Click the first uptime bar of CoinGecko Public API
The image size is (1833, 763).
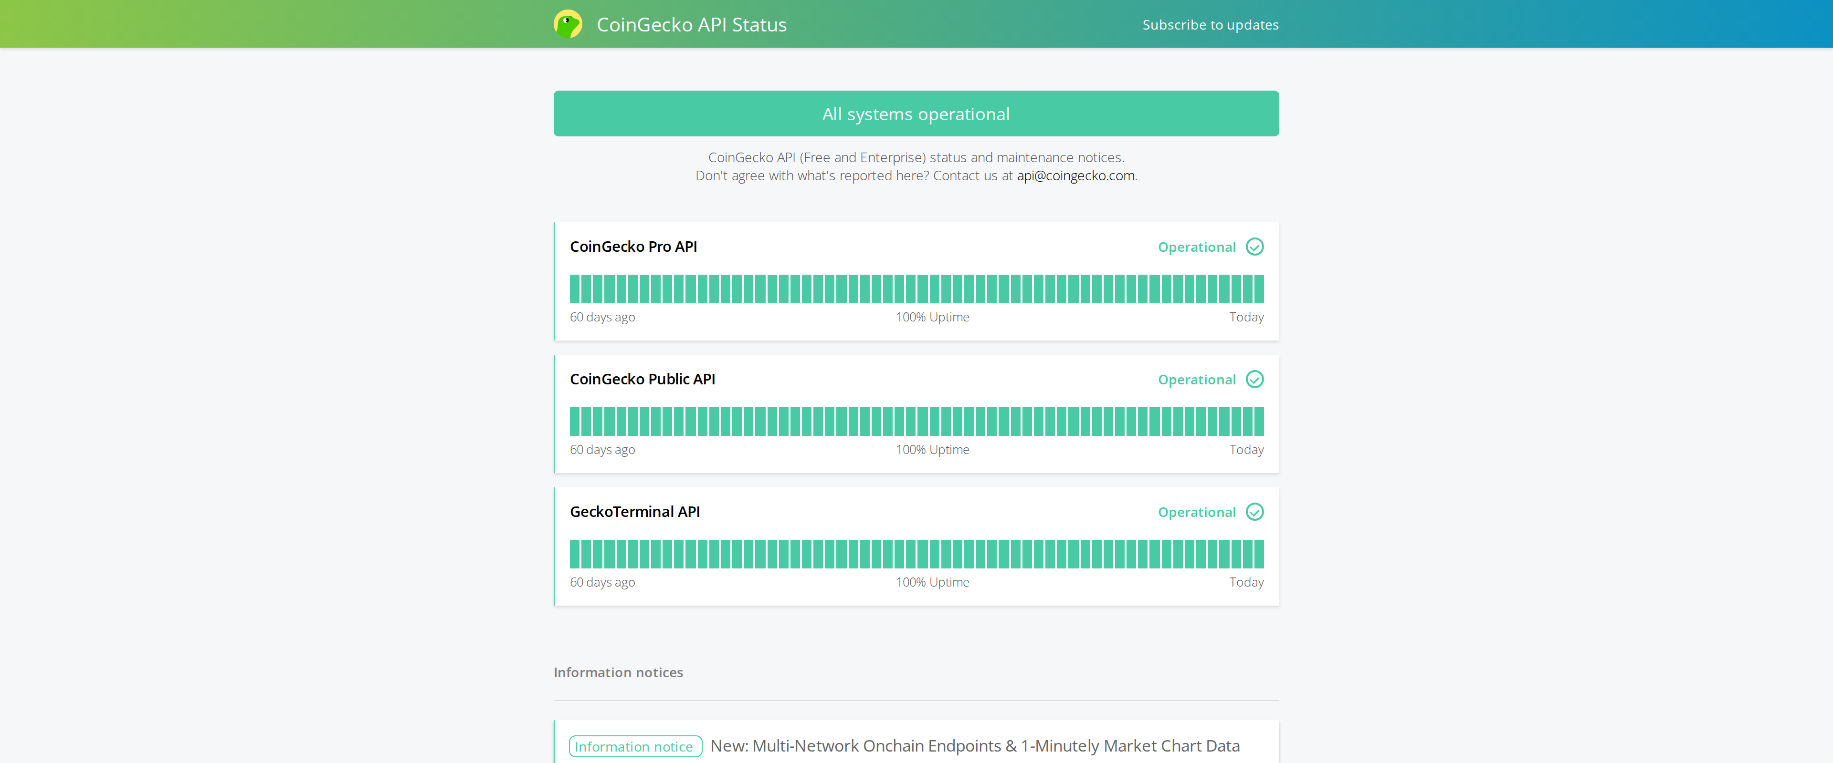[x=574, y=422]
